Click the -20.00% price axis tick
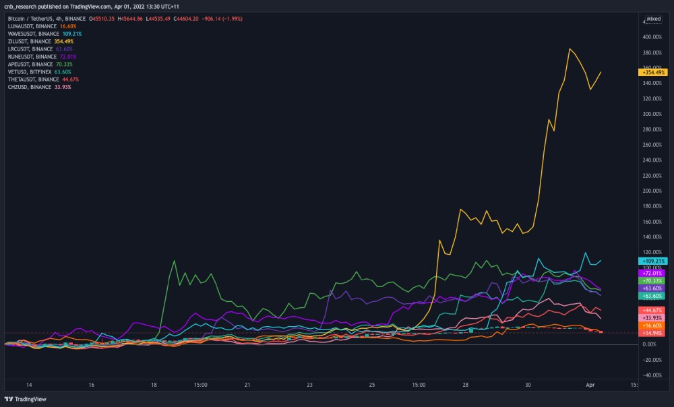The image size is (674, 407). pos(652,360)
